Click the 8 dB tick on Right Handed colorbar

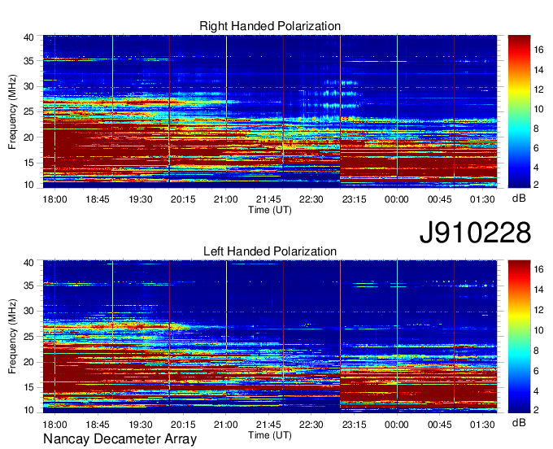[x=536, y=129]
